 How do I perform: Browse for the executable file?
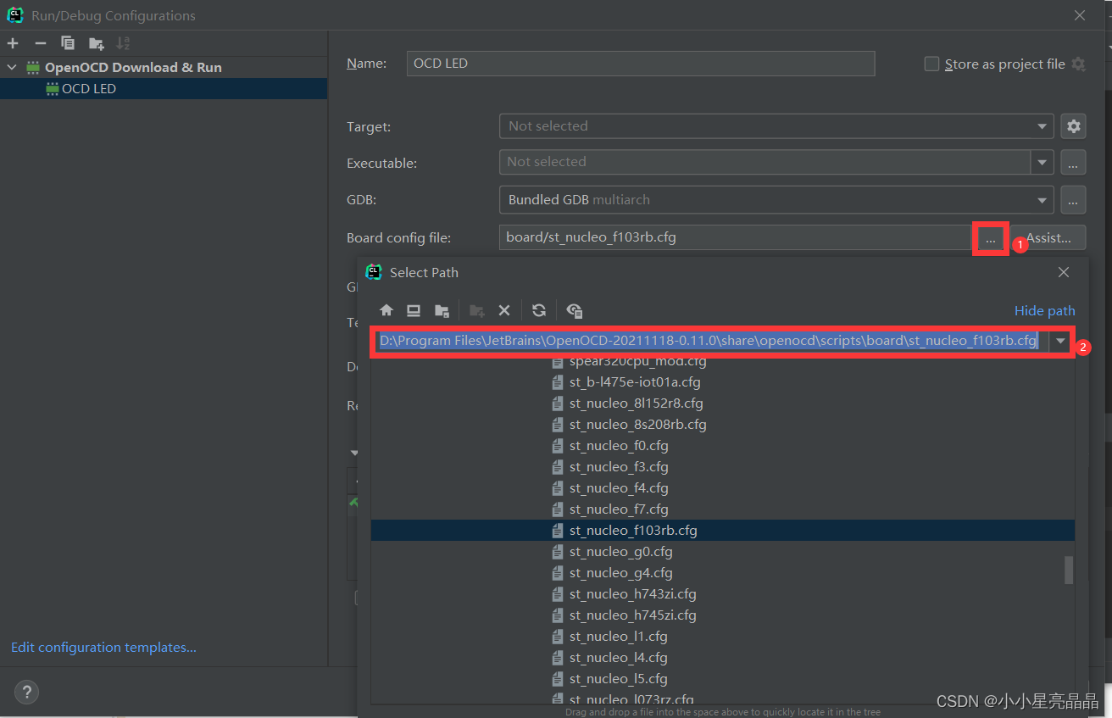click(1073, 162)
